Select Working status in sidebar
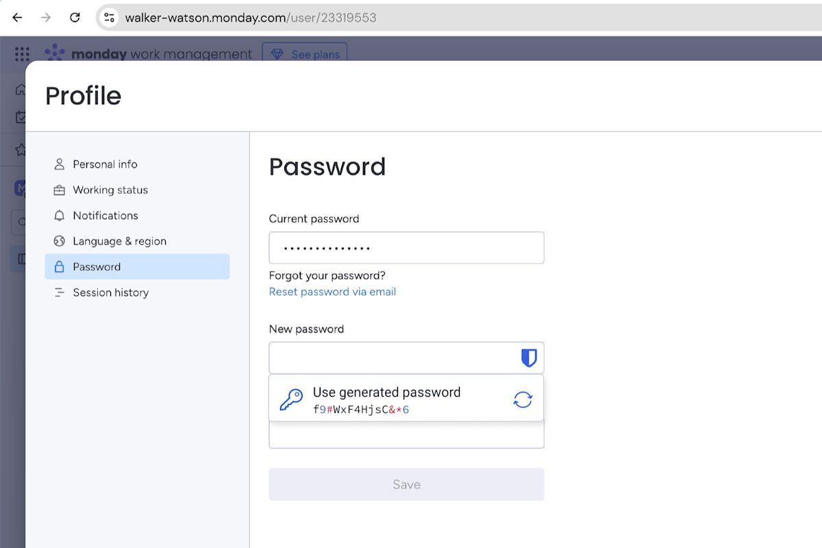 point(110,190)
